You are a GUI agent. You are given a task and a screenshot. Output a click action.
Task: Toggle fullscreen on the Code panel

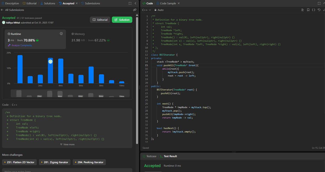pos(319,3)
